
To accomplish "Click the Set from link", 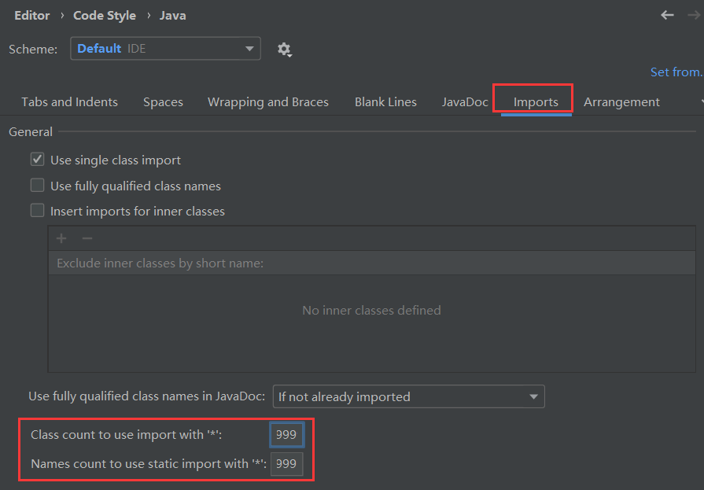I will point(676,72).
